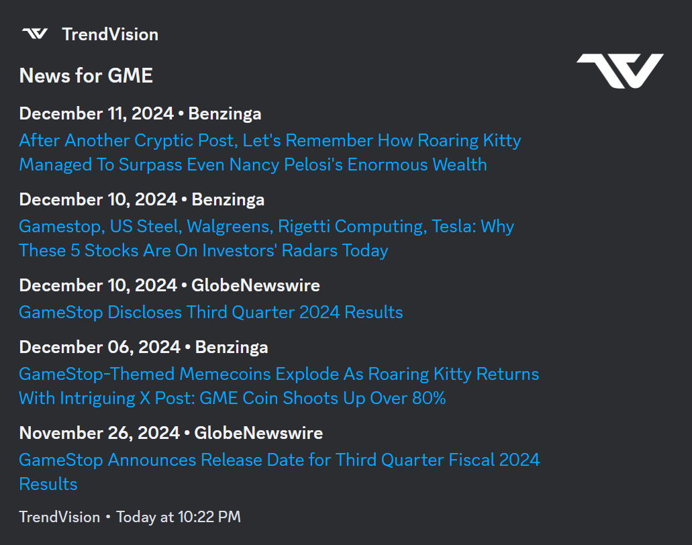Screen dimensions: 692x545
Task: Click the first "December 10, 2024" date
Action: click(98, 199)
